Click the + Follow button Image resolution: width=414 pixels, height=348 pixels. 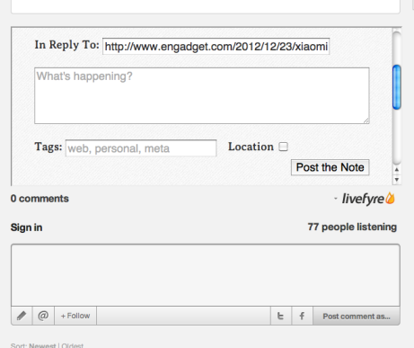tap(75, 316)
